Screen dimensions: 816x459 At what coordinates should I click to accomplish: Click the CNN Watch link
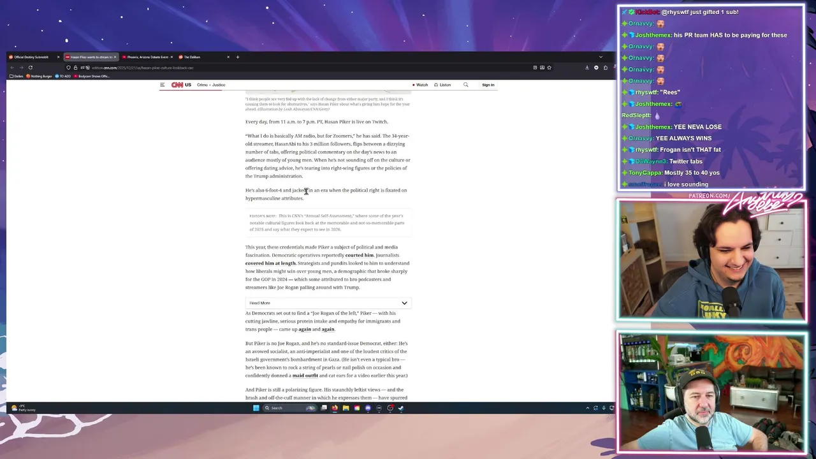(420, 85)
